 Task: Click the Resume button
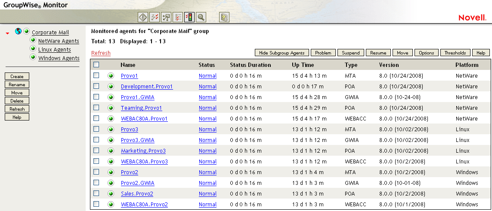pyautogui.click(x=378, y=53)
